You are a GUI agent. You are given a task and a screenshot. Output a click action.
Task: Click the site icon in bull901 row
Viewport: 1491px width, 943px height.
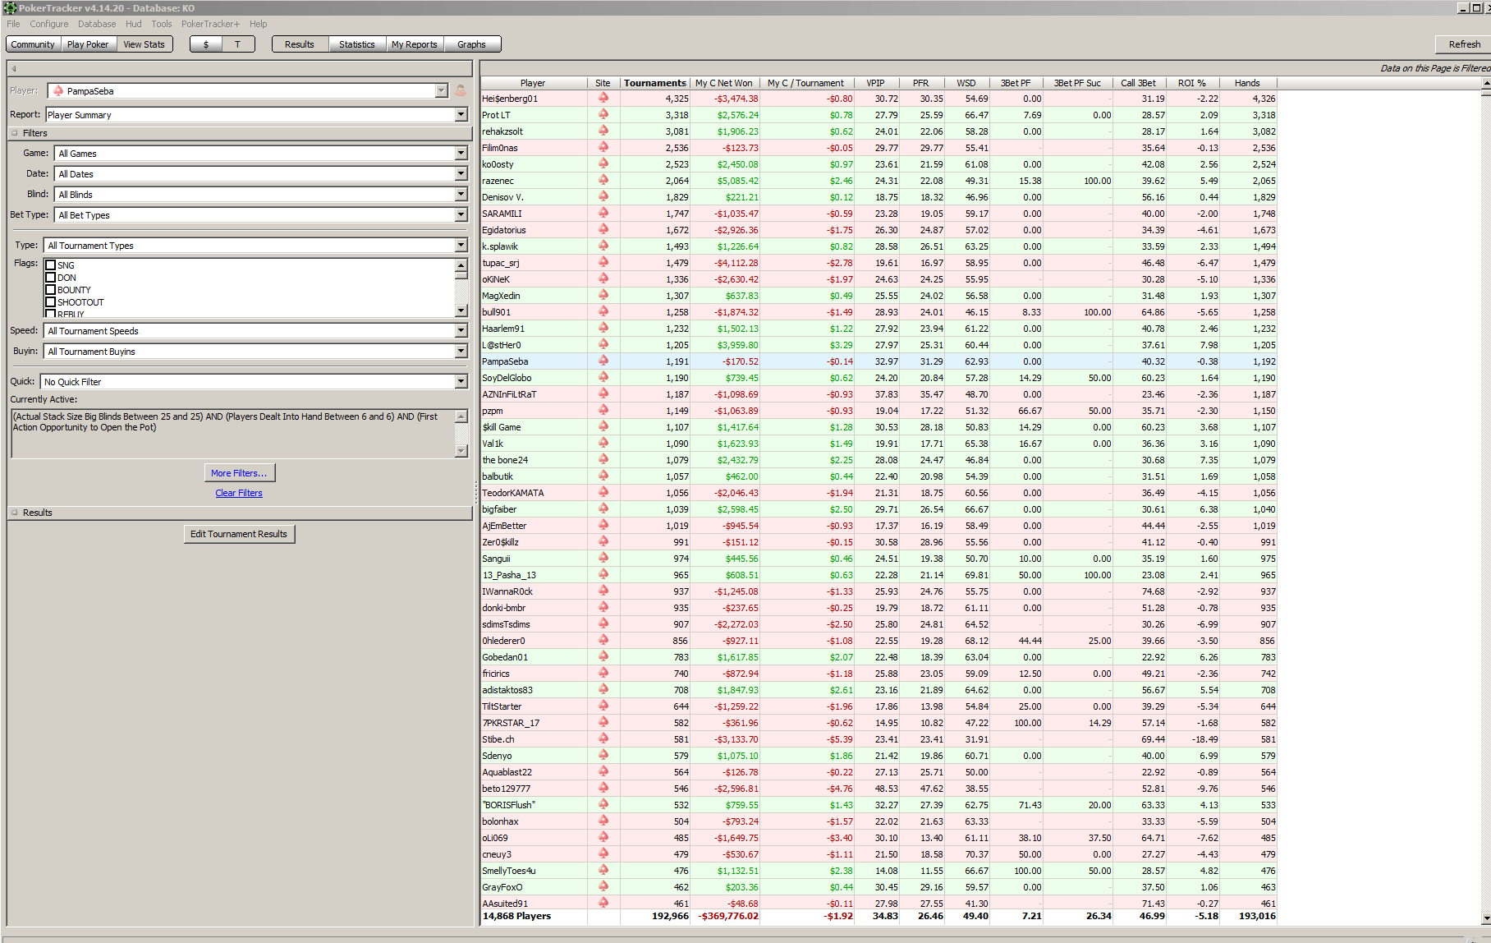click(603, 312)
